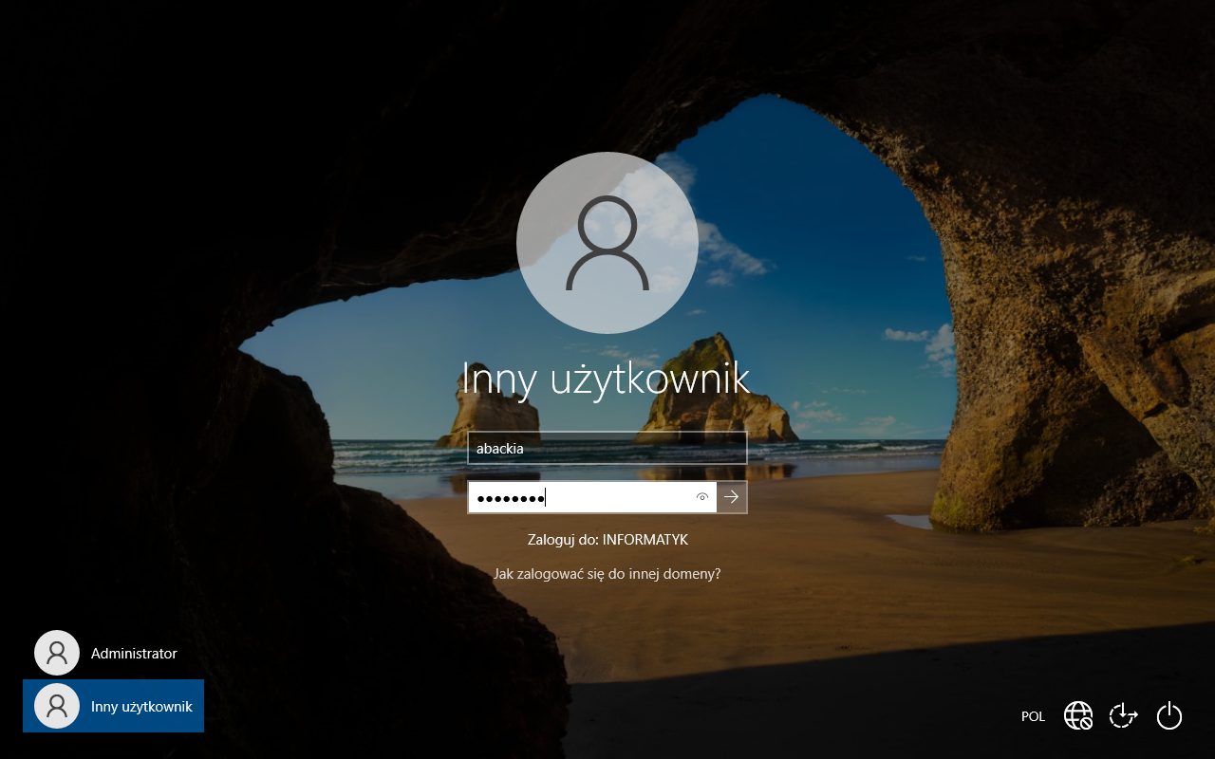Viewport: 1215px width, 759px height.
Task: Click the large profile picture placeholder
Action: (x=607, y=243)
